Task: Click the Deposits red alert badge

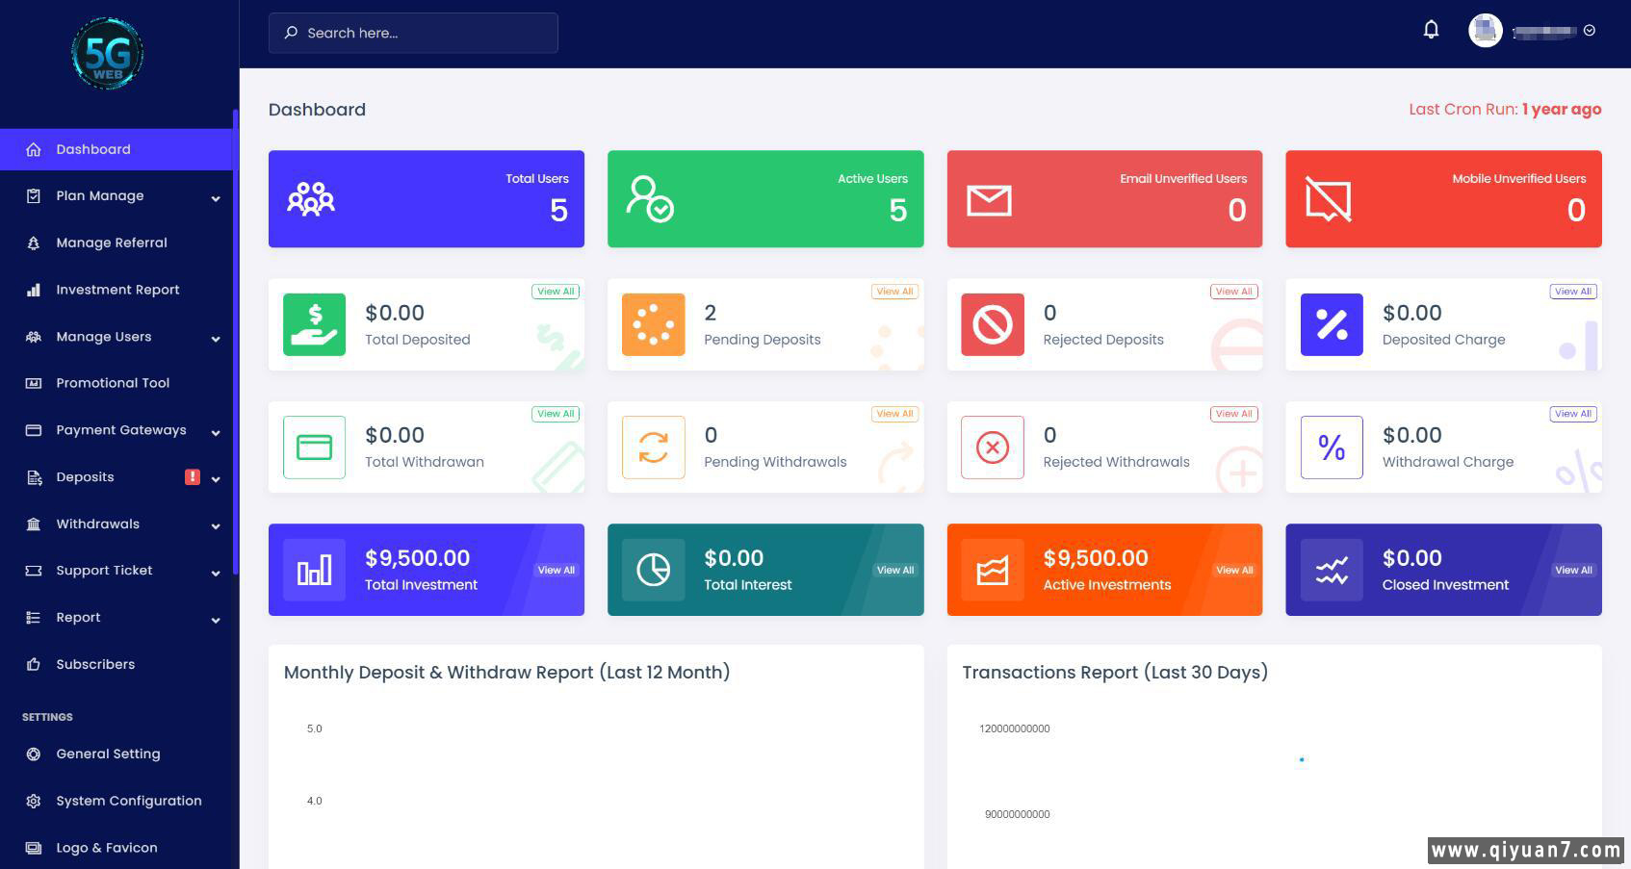Action: tap(193, 477)
